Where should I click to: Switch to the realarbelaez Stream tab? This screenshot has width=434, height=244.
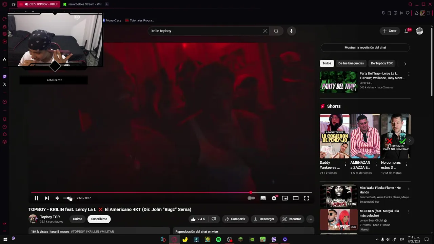(82, 4)
